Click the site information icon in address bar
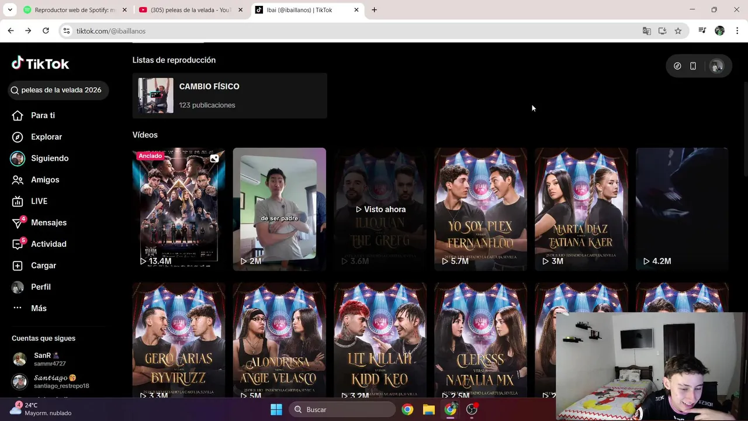 [x=67, y=31]
